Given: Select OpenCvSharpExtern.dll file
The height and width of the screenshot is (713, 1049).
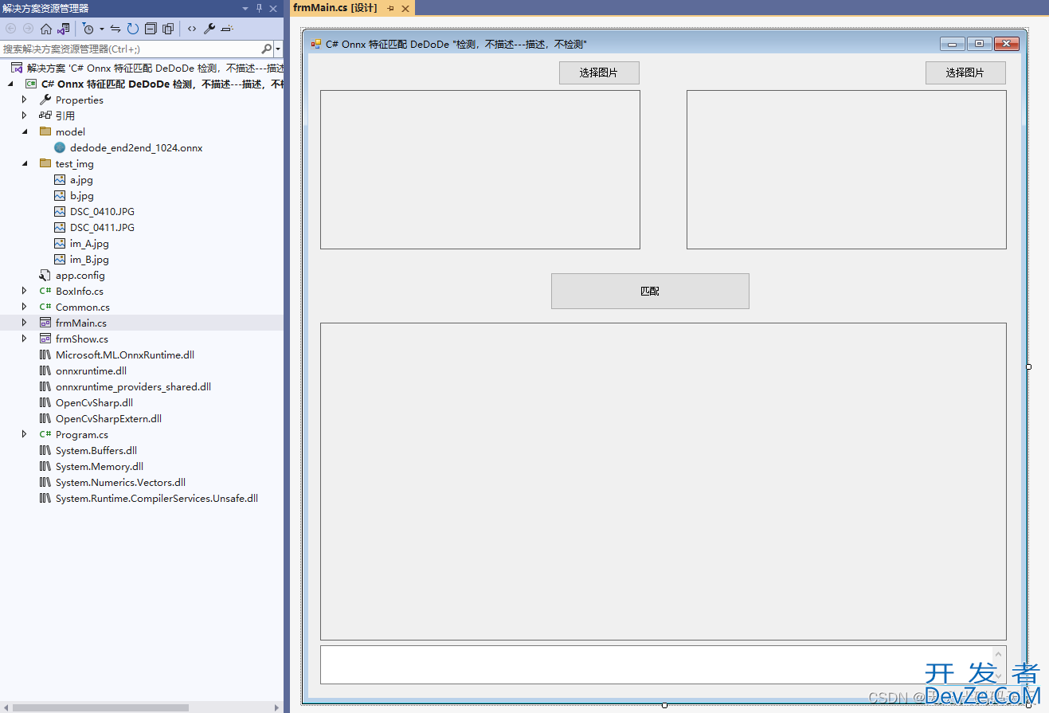Looking at the screenshot, I should pos(108,418).
